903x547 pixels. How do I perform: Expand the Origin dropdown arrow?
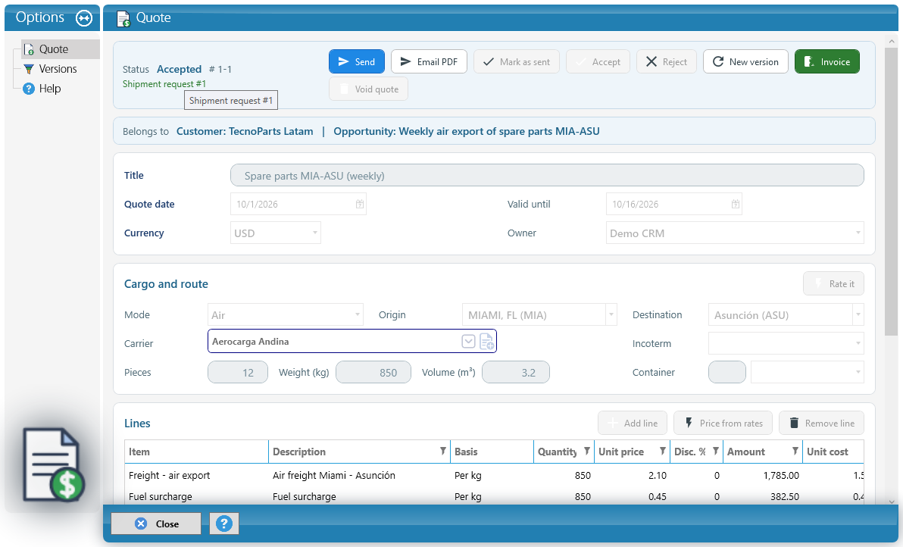pyautogui.click(x=611, y=314)
